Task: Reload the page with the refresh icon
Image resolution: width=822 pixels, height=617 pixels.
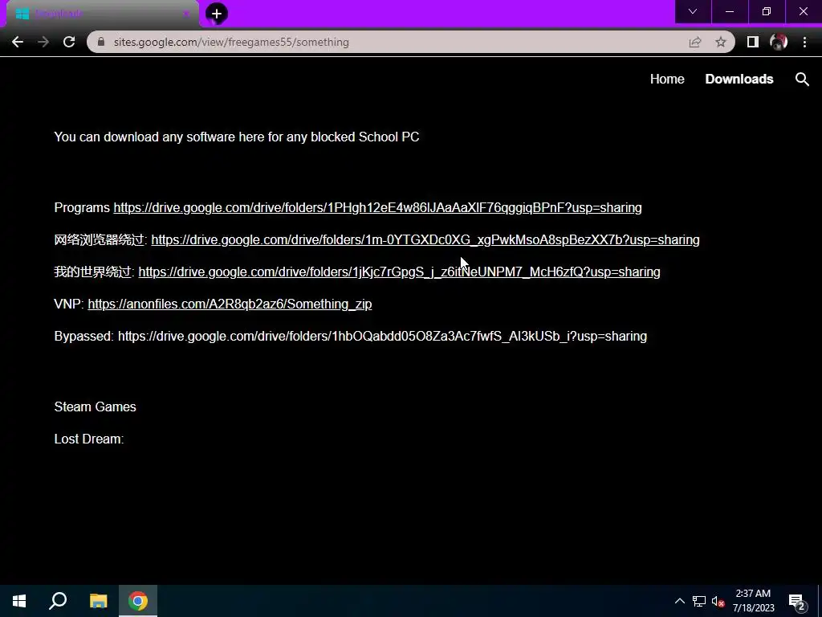Action: pos(69,42)
